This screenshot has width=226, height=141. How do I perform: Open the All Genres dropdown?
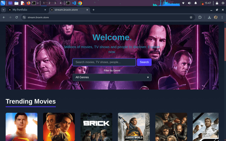tap(112, 77)
